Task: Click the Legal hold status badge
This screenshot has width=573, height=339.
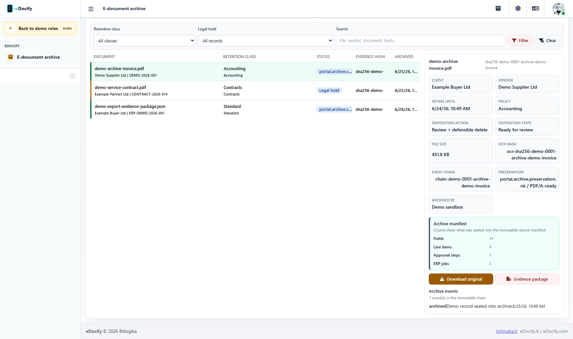Action: point(329,91)
